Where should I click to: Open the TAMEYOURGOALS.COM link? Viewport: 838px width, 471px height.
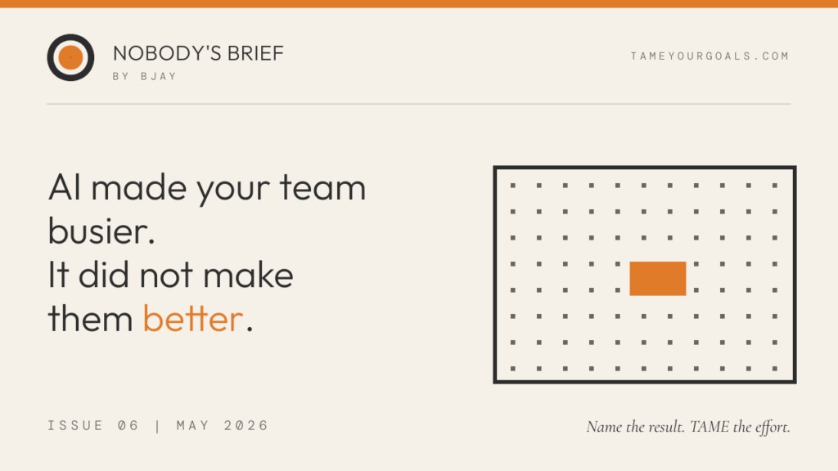click(710, 56)
